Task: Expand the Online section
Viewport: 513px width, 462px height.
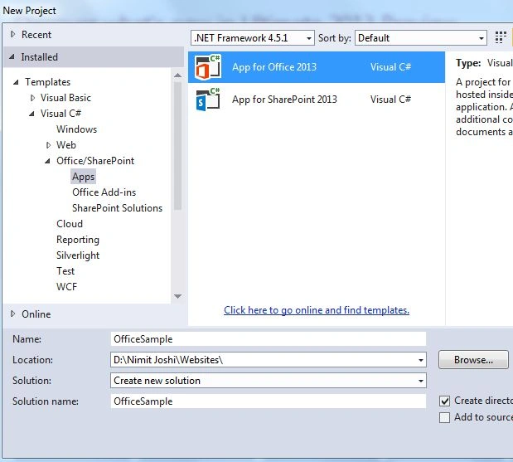Action: pos(12,314)
